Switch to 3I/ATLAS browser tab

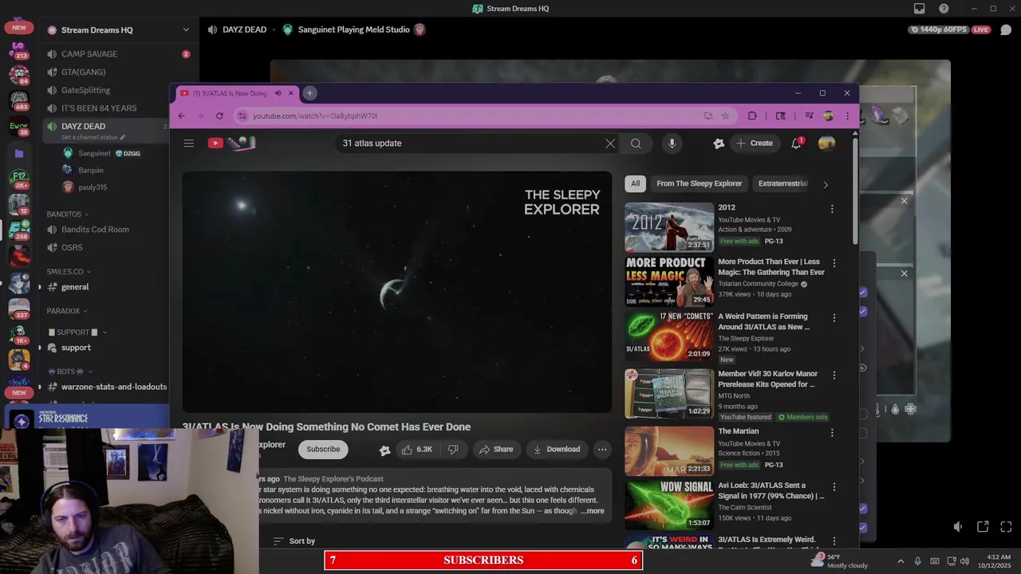click(230, 93)
